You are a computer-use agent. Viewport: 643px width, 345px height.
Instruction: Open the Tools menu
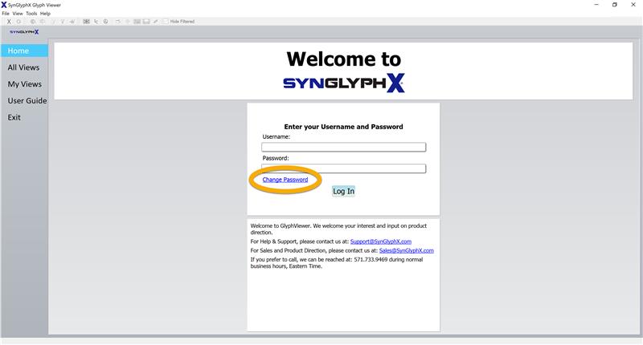pos(31,14)
